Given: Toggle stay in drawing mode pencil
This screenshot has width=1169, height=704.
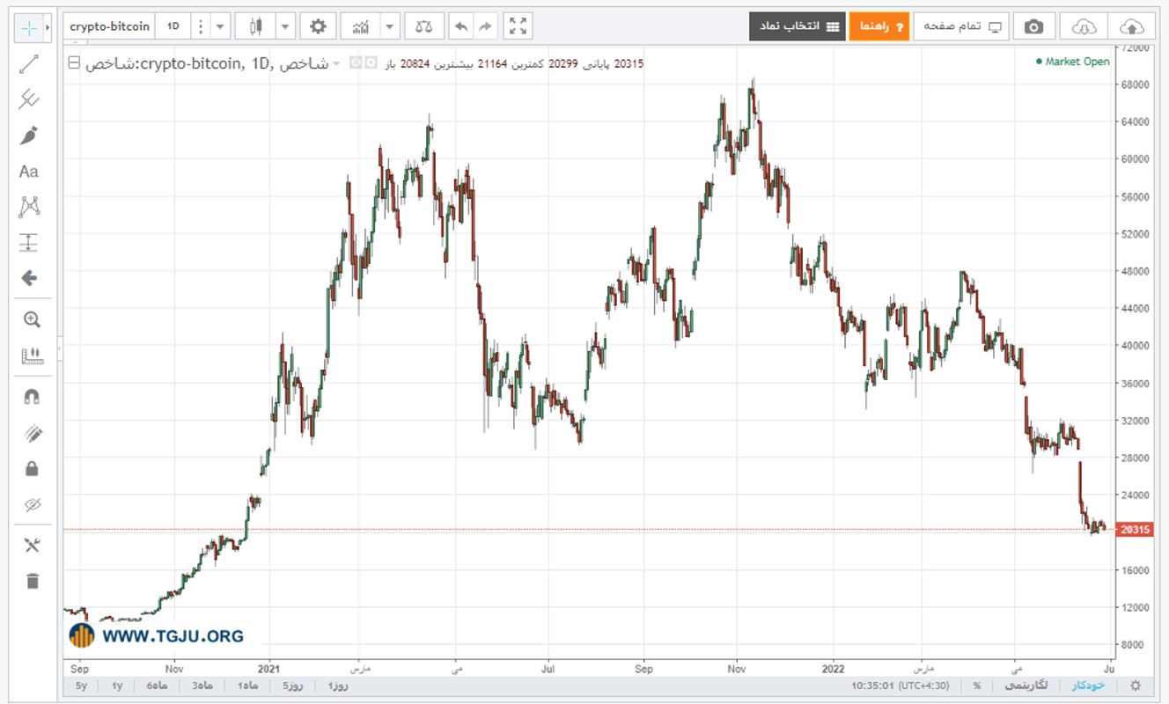Looking at the screenshot, I should coord(32,433).
